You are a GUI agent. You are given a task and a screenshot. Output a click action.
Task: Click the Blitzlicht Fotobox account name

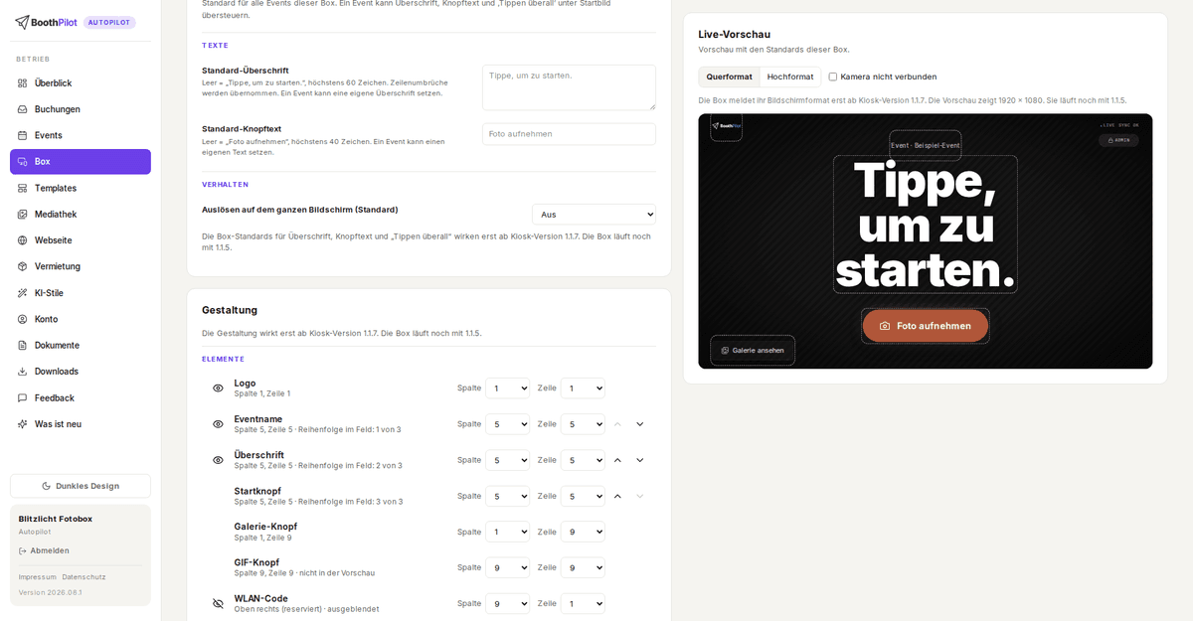pyautogui.click(x=56, y=519)
